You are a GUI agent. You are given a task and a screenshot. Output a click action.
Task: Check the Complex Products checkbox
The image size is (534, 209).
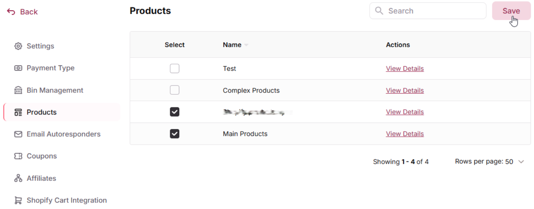(x=175, y=90)
